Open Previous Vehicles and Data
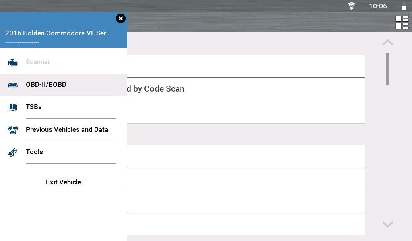 click(x=64, y=130)
